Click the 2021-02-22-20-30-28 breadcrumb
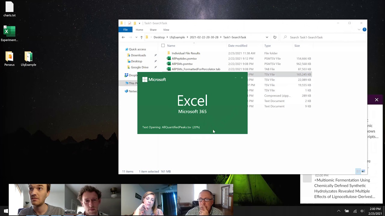 [x=204, y=37]
